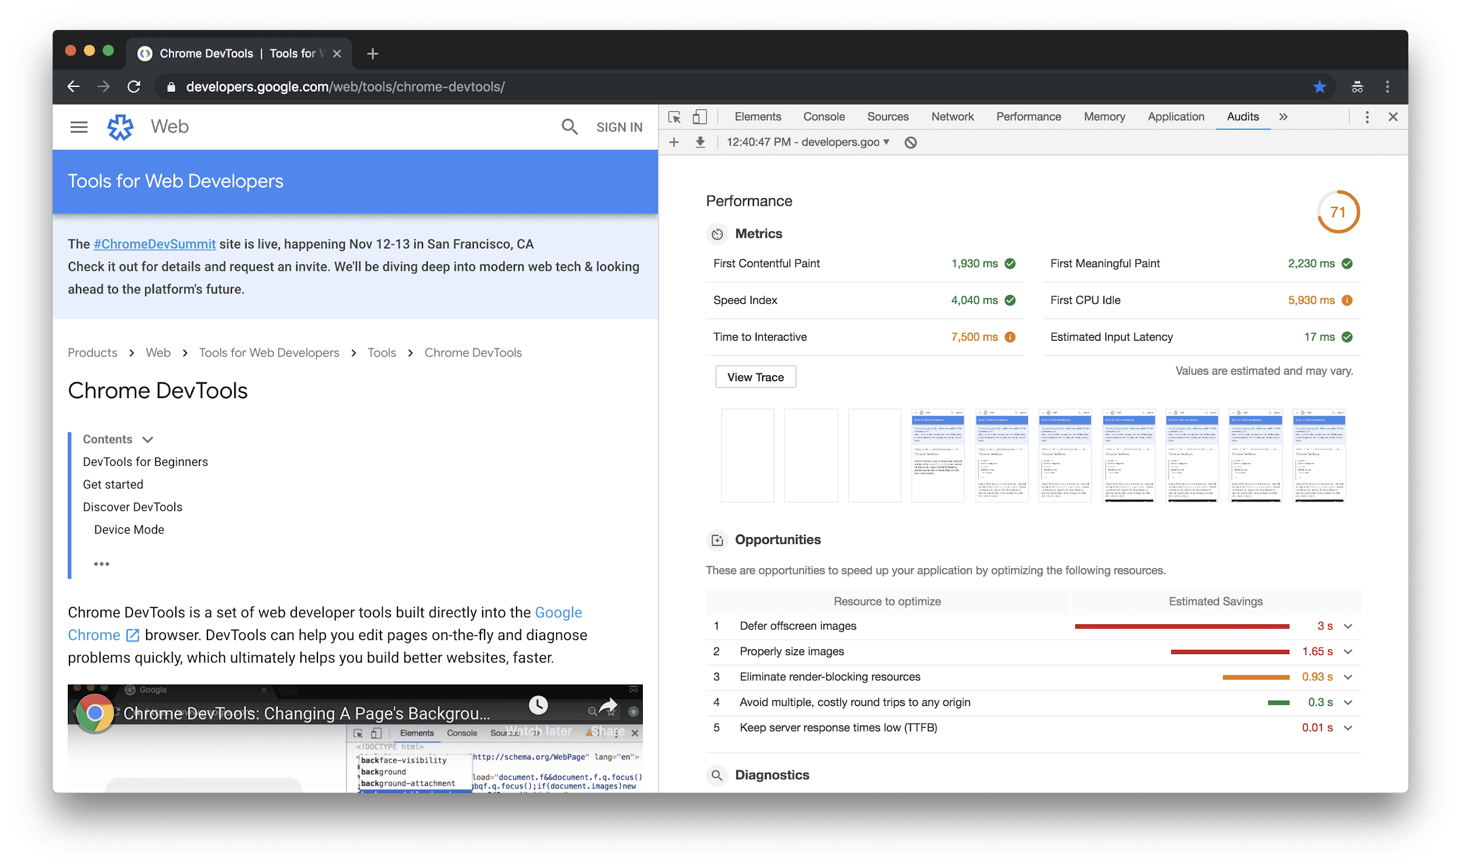The height and width of the screenshot is (868, 1461).
Task: Click the DevTools inspect element icon
Action: [x=674, y=116]
